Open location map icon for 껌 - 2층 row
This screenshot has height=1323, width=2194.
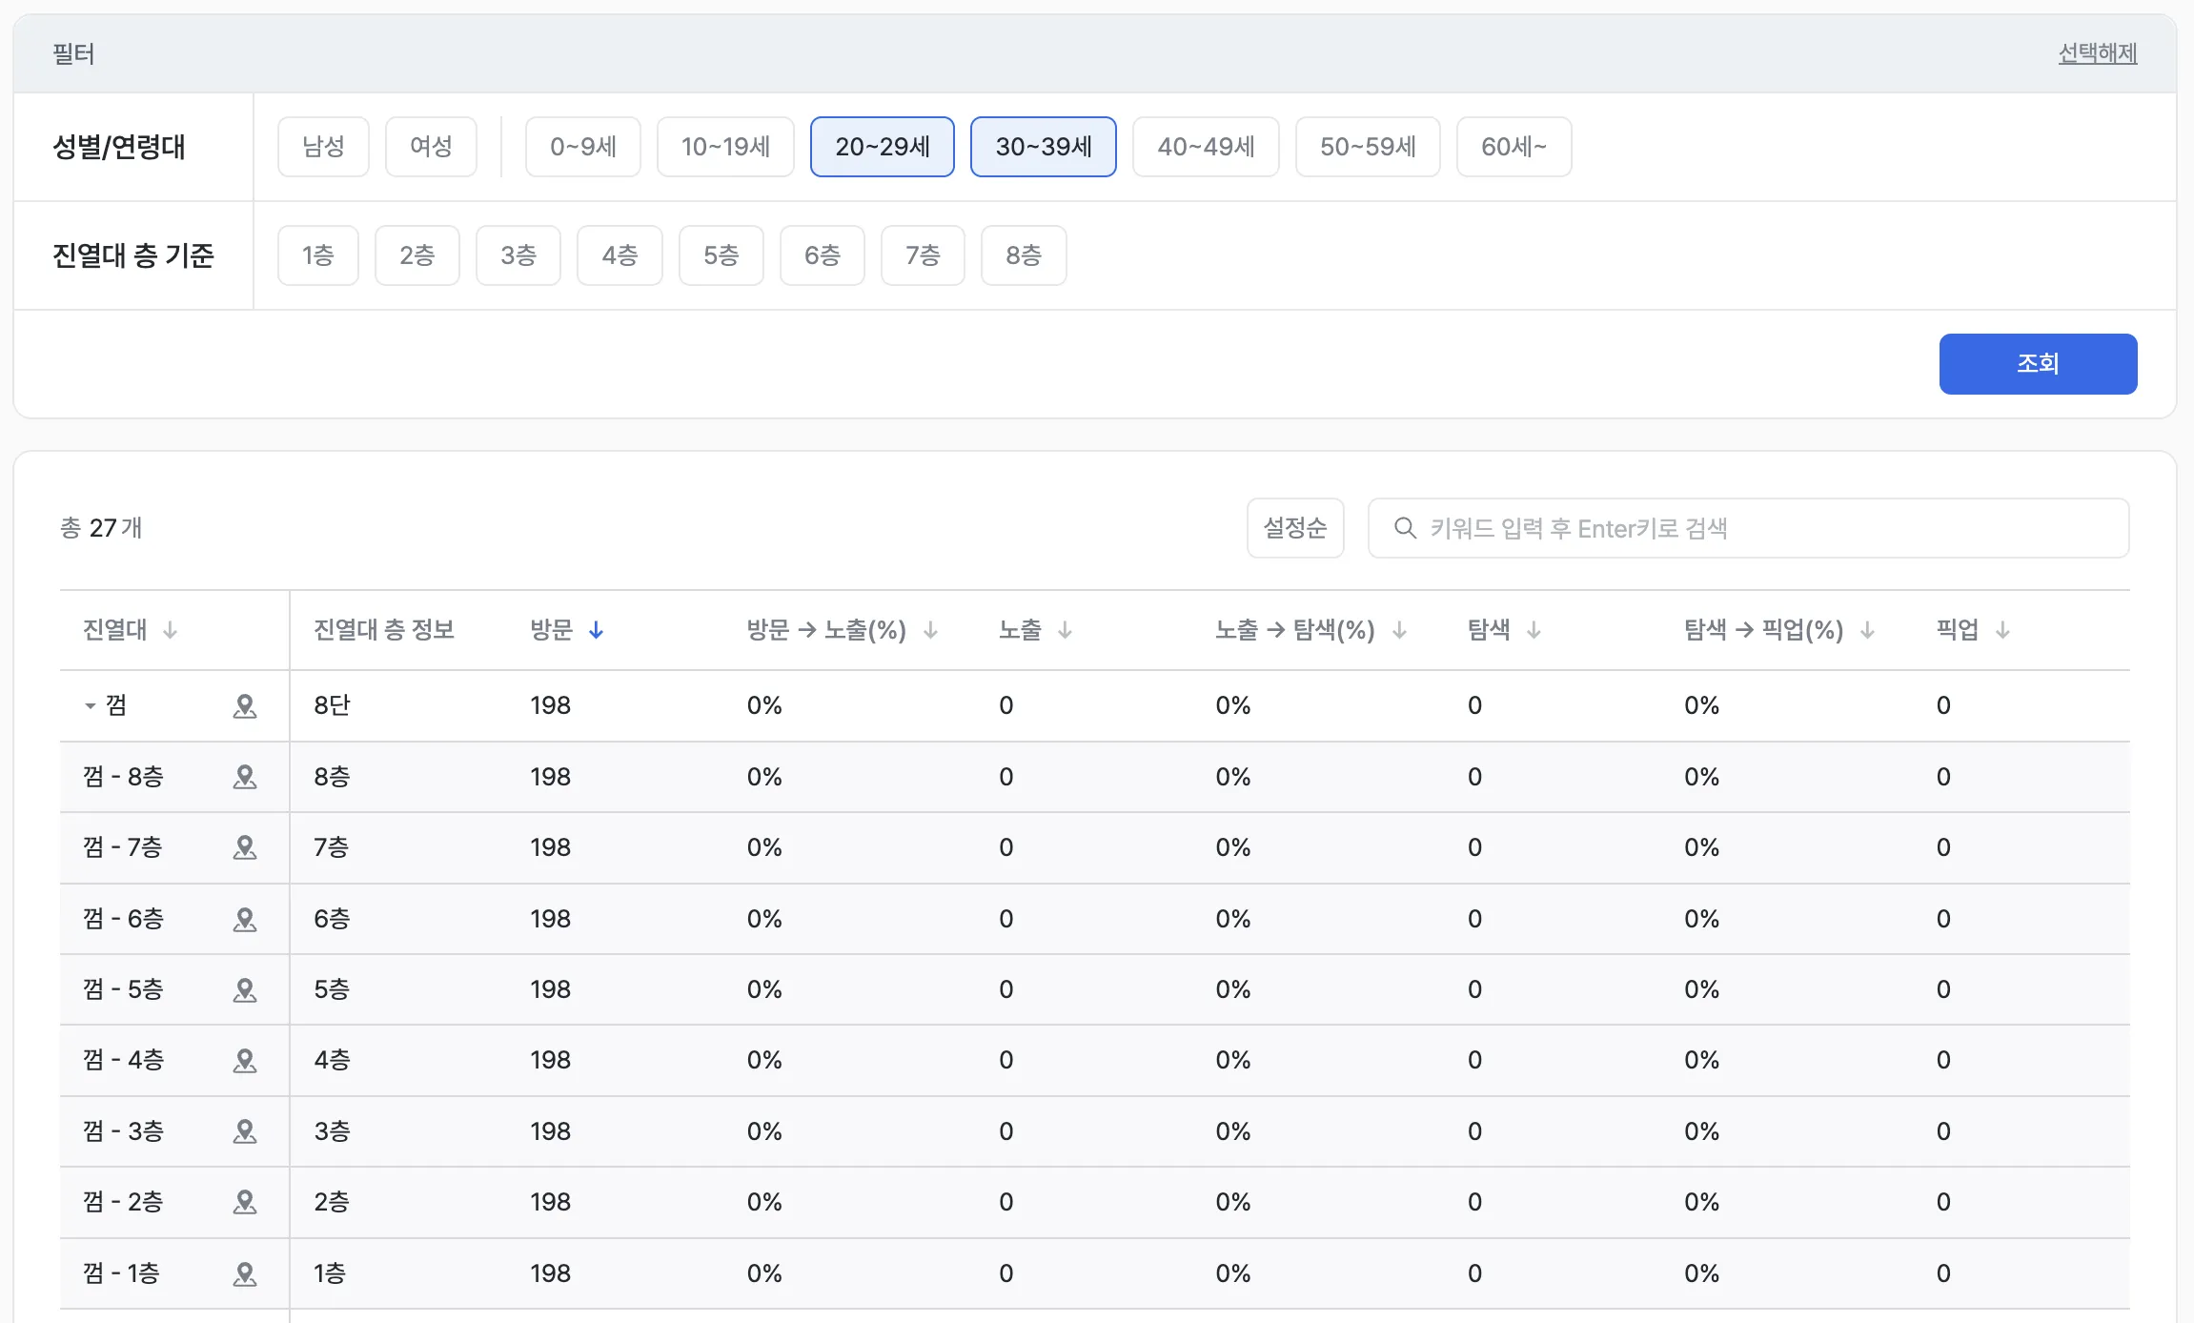(x=245, y=1203)
